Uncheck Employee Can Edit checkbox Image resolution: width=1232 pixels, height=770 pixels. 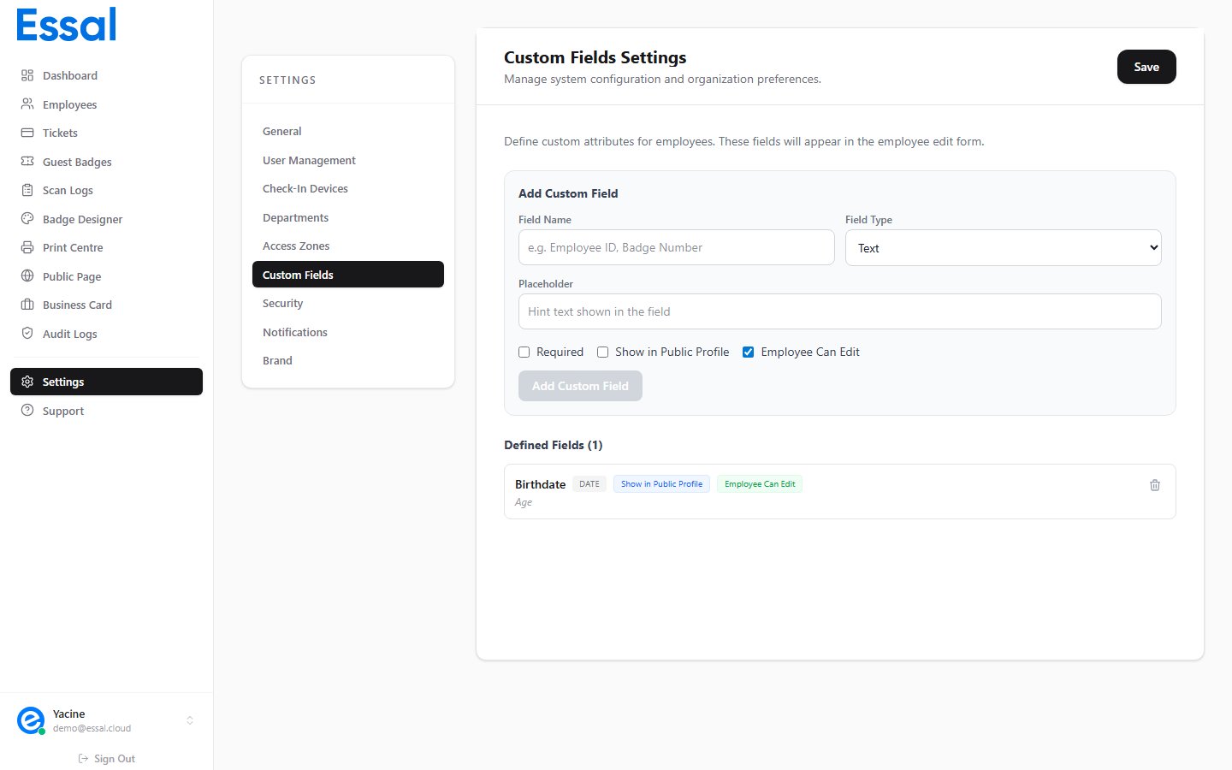[x=748, y=352]
